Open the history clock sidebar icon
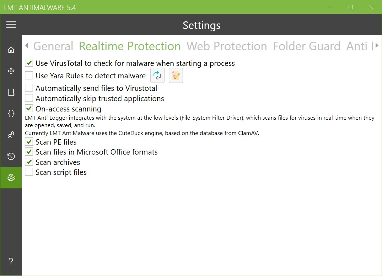The height and width of the screenshot is (276, 382). coord(11,156)
